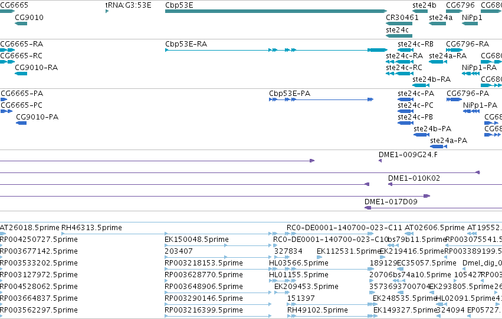Select the NiPp1-RA transcript label
Image resolution: width=502 pixels, height=319 pixels.
479,67
